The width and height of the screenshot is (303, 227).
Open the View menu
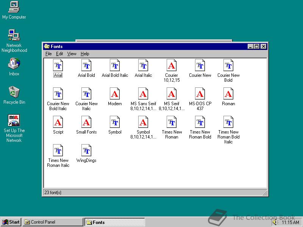pos(72,54)
